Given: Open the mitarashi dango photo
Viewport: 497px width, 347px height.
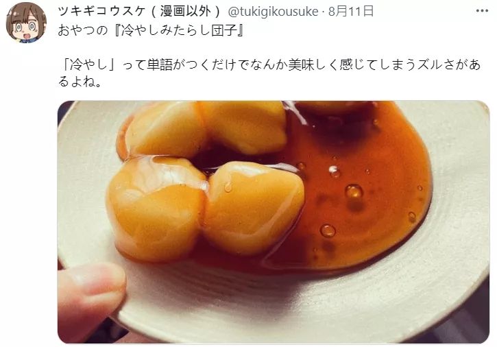Looking at the screenshot, I should [x=274, y=222].
